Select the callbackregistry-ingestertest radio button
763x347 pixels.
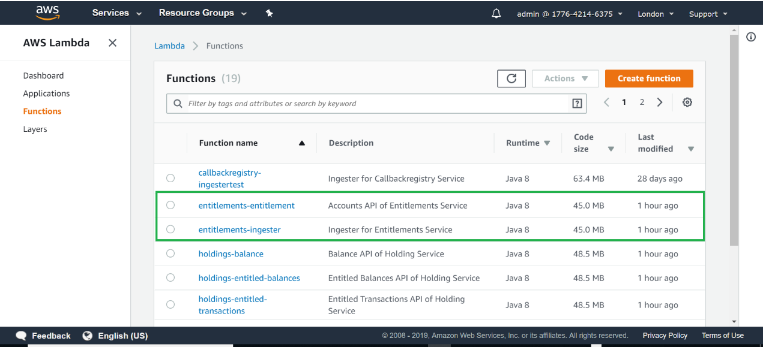point(170,178)
